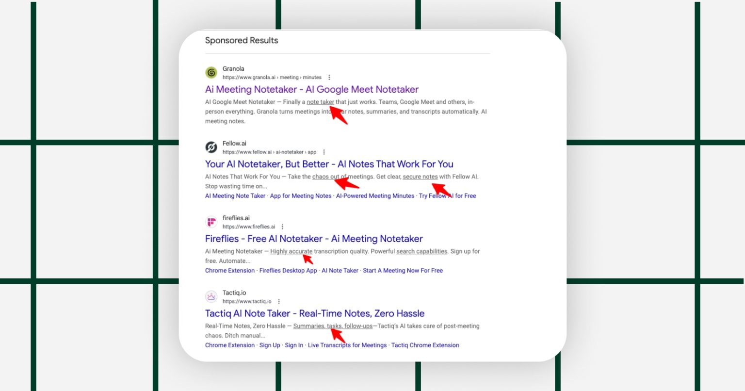Image resolution: width=745 pixels, height=391 pixels.
Task: Click the Tactiq 'Sign Up' sitelink
Action: [270, 345]
